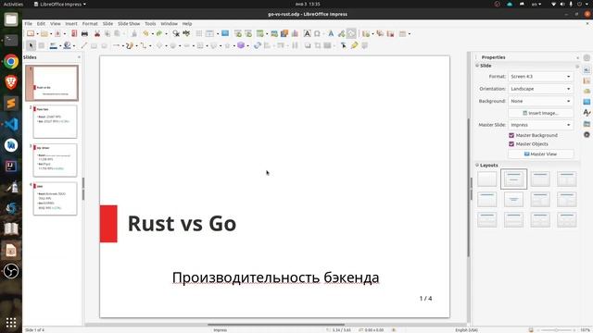Click the Cut scissors icon

(x=97, y=33)
